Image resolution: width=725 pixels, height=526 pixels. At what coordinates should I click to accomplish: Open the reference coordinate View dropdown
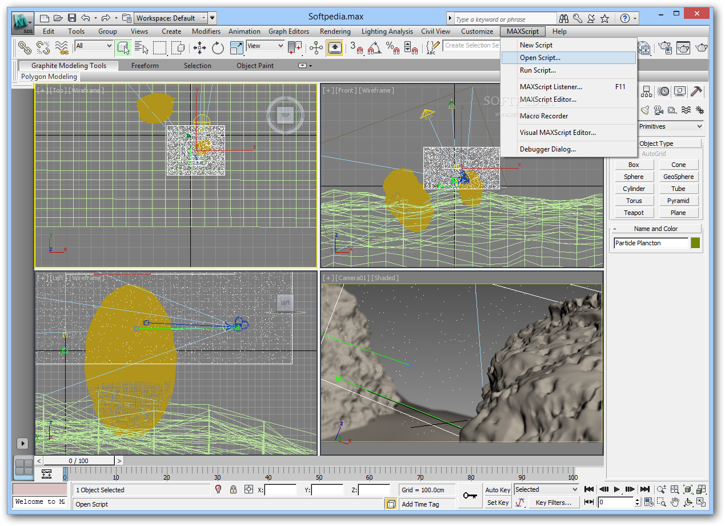point(265,46)
